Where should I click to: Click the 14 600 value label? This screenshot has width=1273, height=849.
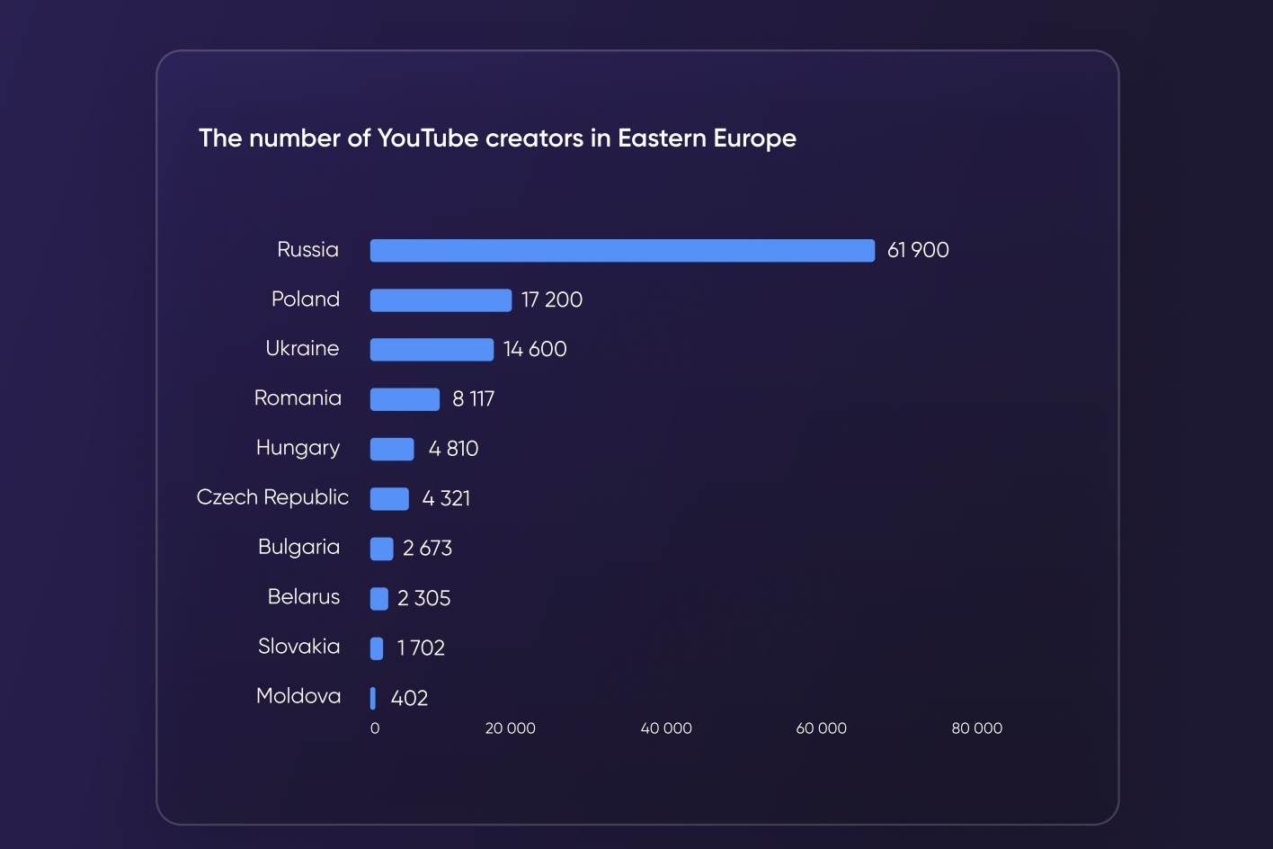(x=535, y=349)
